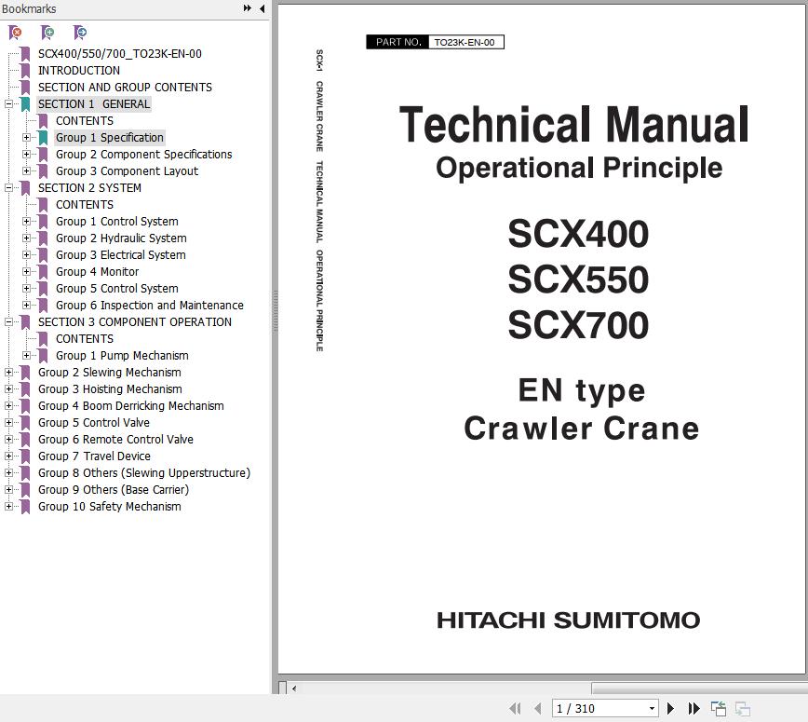Screen dimensions: 808x722
Task: Collapse the bookmarks panel with the left triangle
Action: pos(262,8)
